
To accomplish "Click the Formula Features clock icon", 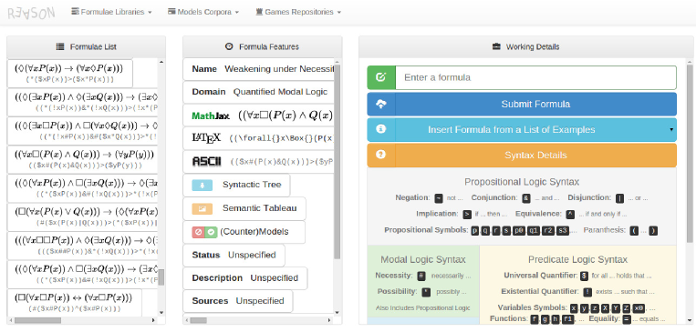I will pyautogui.click(x=229, y=46).
